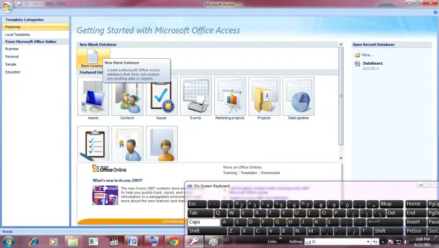This screenshot has width=439, height=248.
Task: Open the Education templates category
Action: 13,72
